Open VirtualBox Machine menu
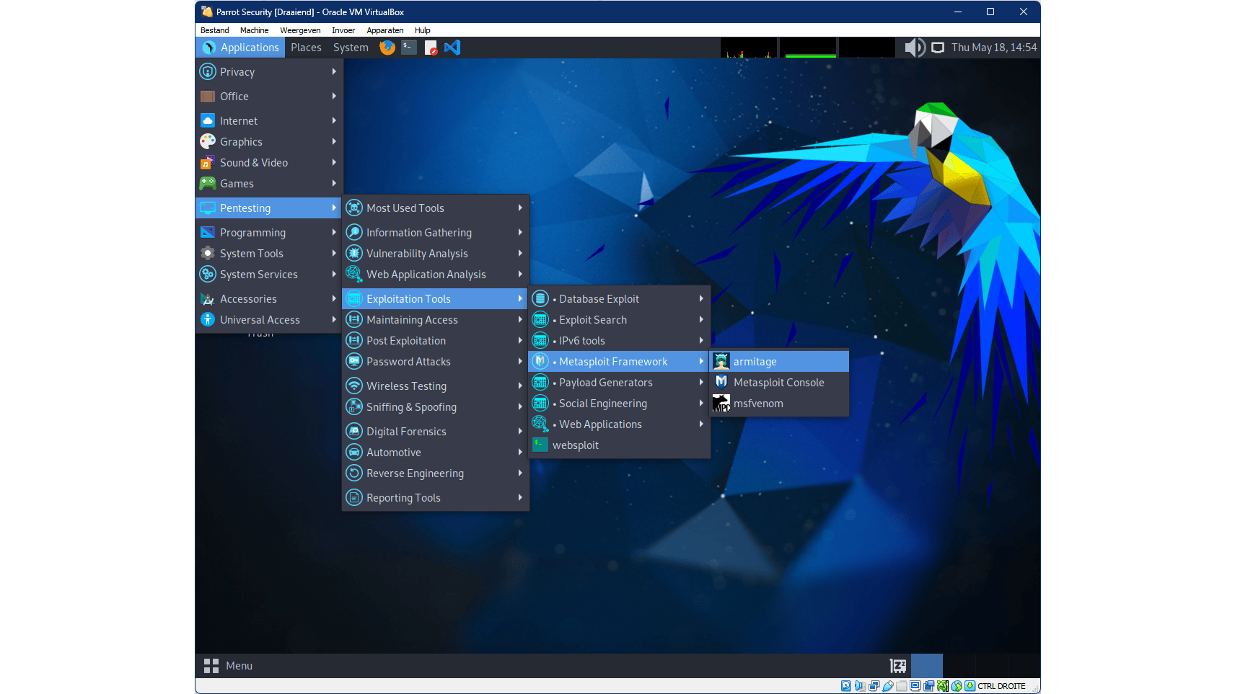The height and width of the screenshot is (694, 1235). point(254,30)
